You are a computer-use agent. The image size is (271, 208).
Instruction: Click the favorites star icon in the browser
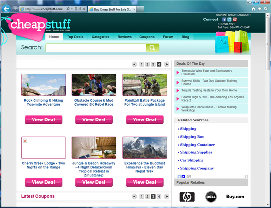(x=259, y=9)
